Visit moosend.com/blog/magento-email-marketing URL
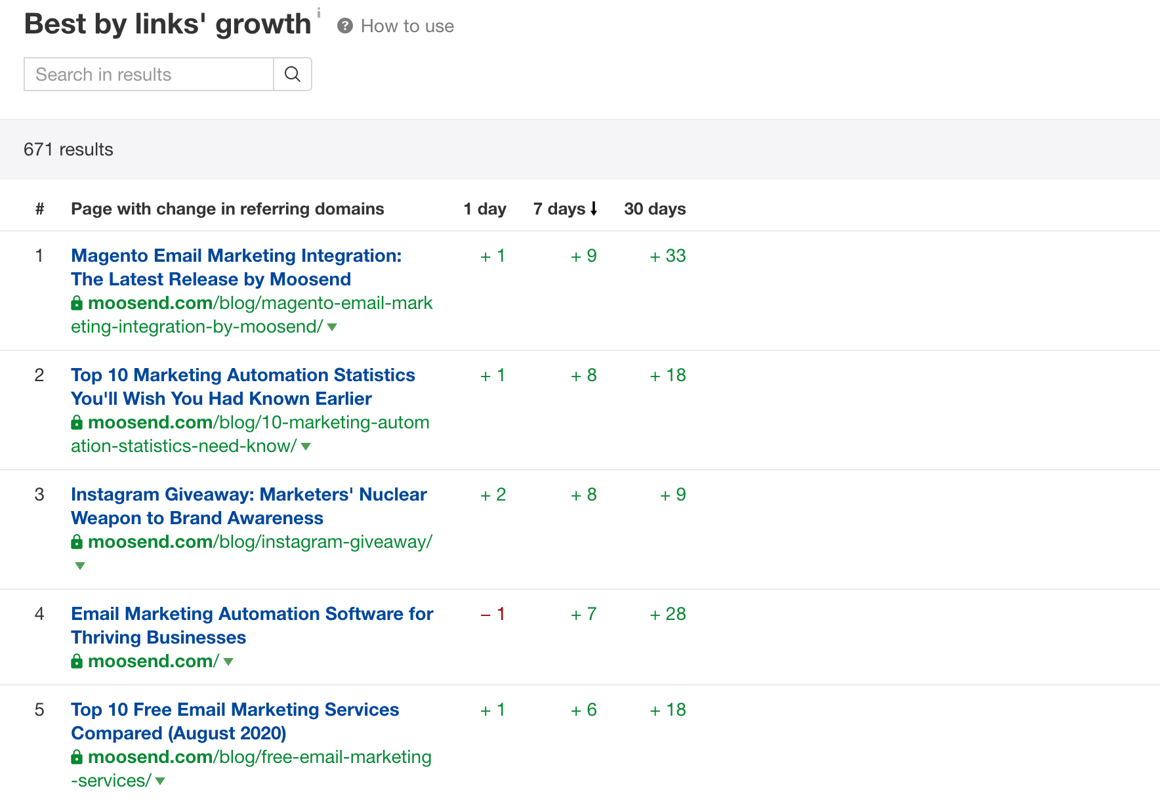Screen dimensions: 1160x803 click(252, 314)
